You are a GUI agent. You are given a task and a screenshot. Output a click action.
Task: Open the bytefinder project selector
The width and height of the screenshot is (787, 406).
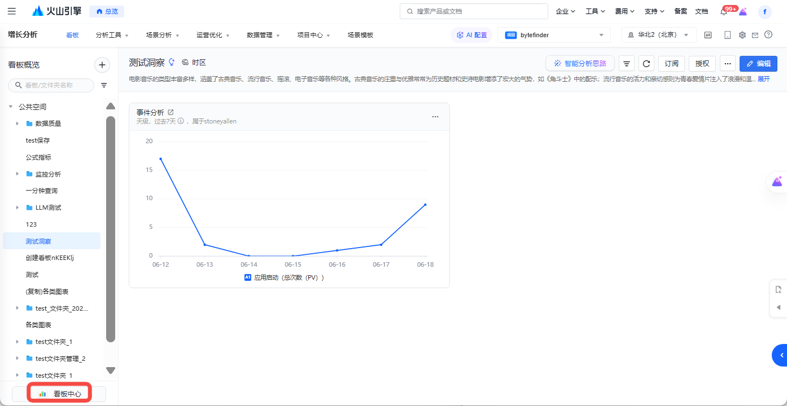554,35
